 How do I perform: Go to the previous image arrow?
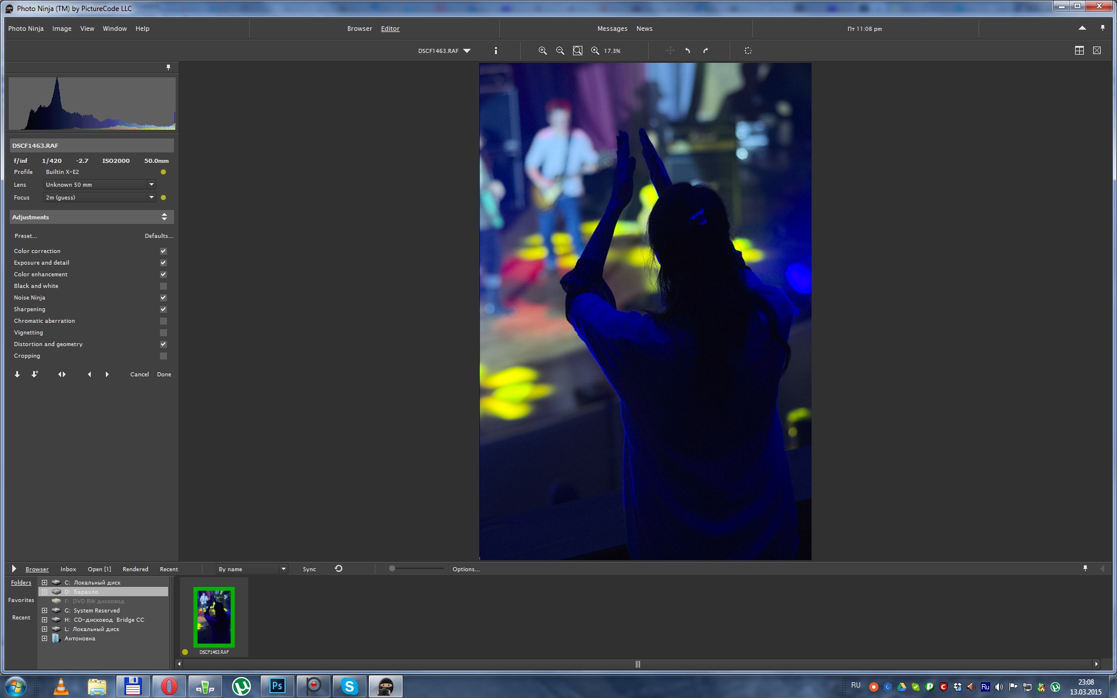[89, 374]
